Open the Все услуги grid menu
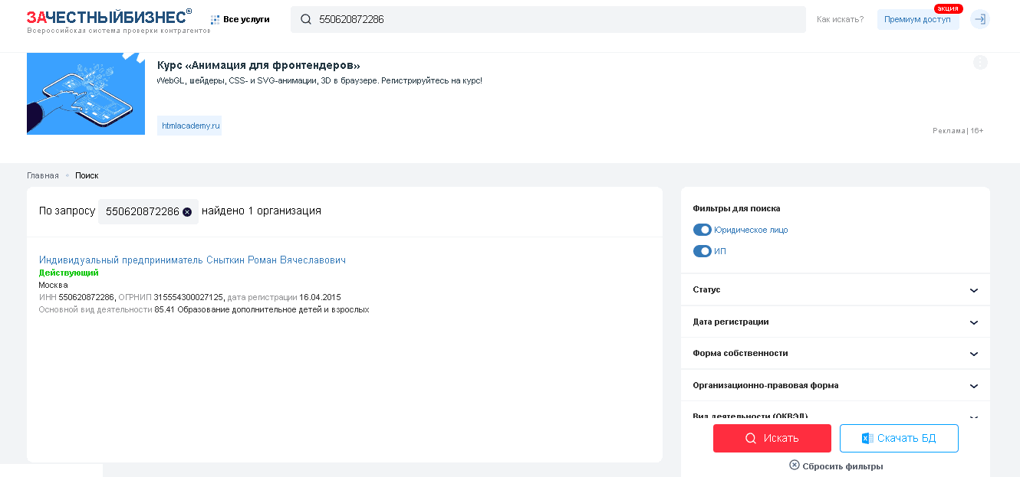 click(240, 19)
